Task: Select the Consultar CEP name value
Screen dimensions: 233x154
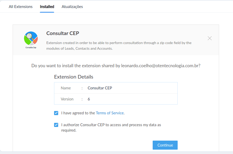Action: [x=100, y=88]
